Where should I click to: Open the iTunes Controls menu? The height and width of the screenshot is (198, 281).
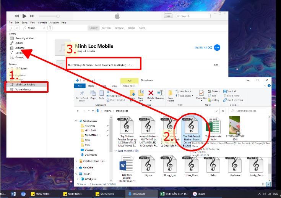point(42,23)
